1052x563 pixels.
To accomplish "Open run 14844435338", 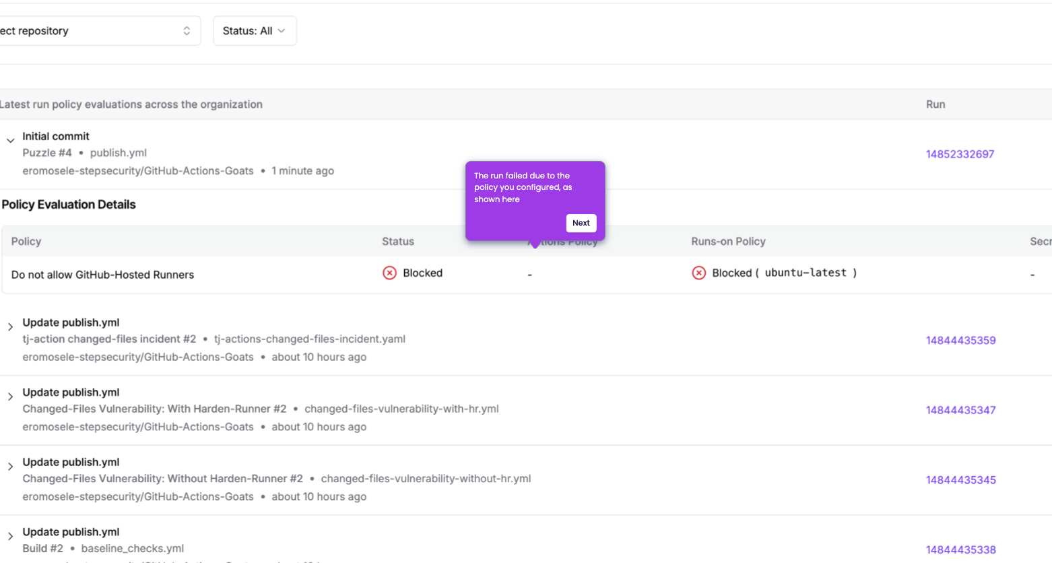I will click(x=961, y=550).
